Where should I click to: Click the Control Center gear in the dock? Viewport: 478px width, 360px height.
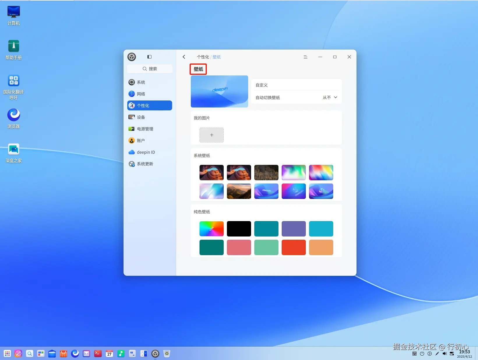(x=155, y=354)
